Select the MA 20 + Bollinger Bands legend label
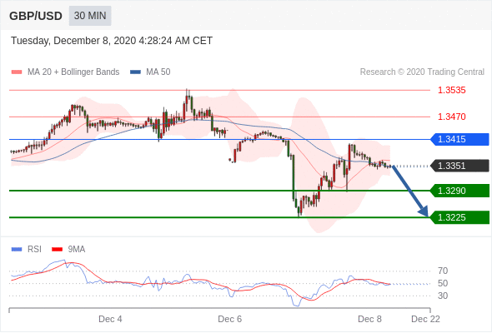 coord(73,72)
